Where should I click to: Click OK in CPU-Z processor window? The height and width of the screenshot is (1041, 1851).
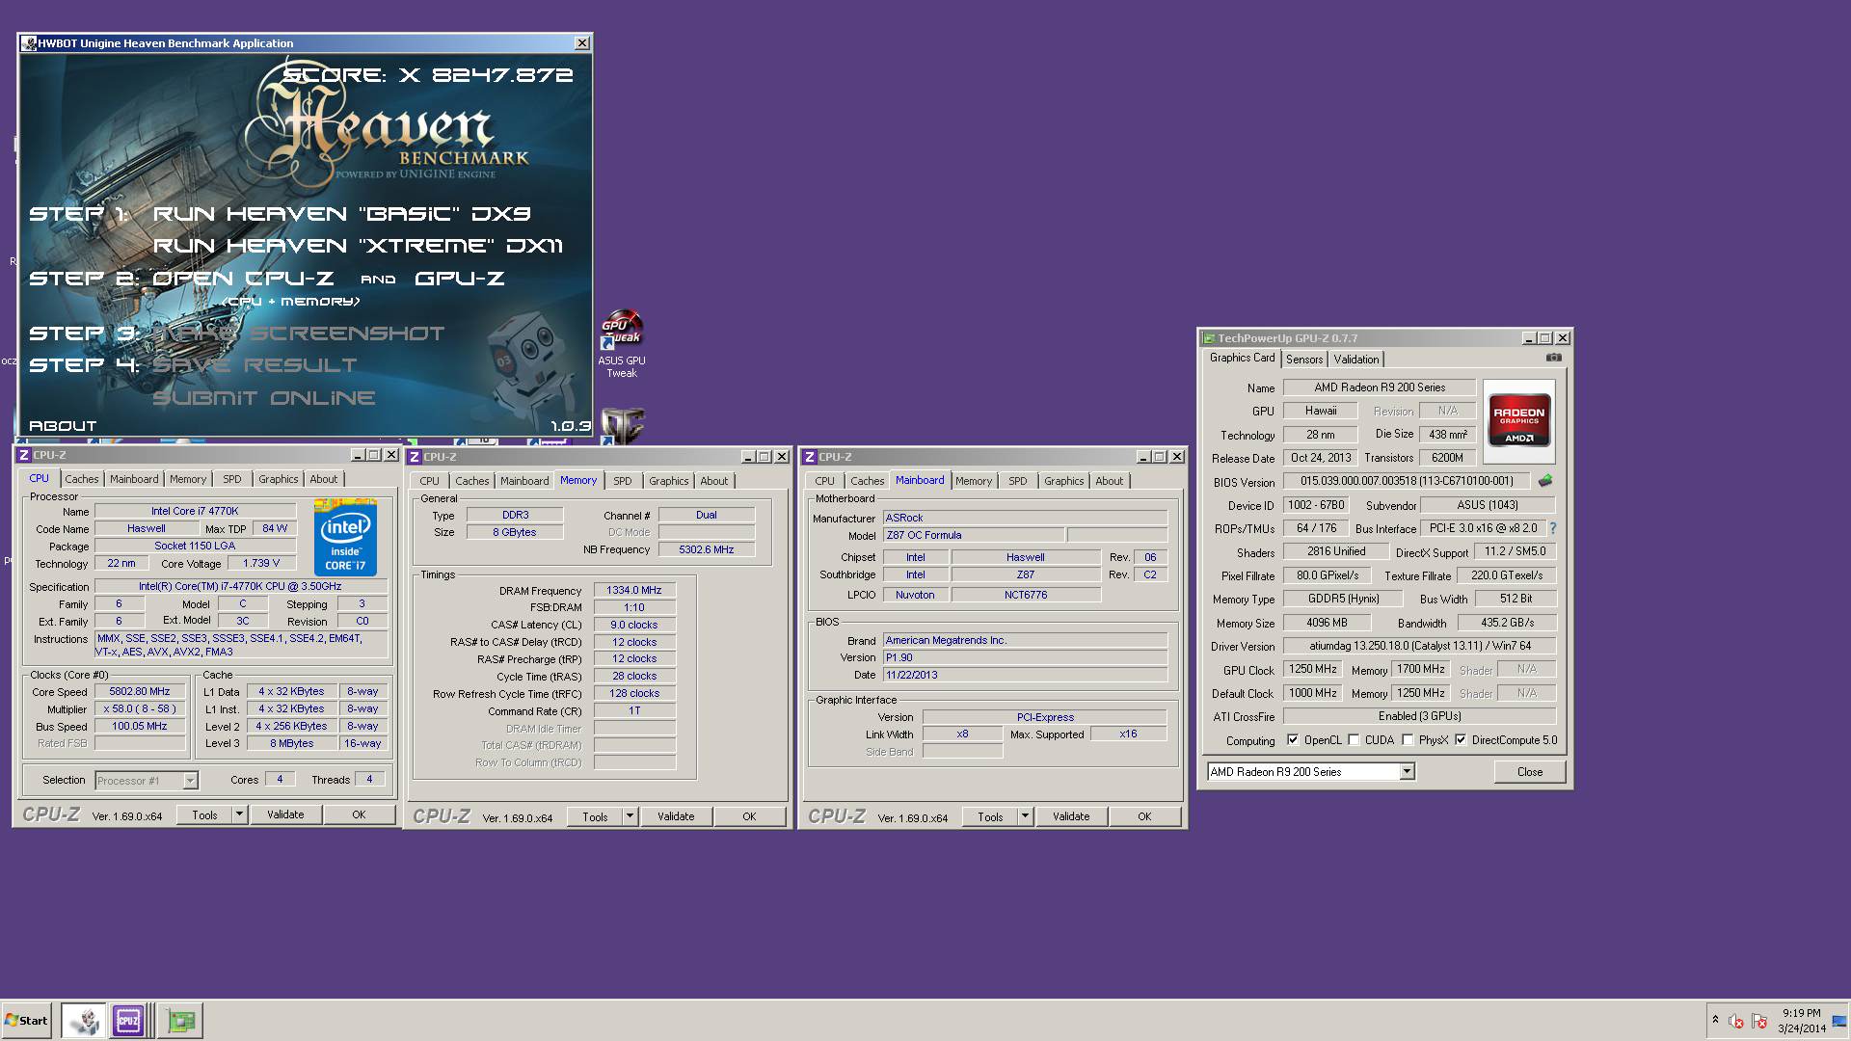[359, 815]
